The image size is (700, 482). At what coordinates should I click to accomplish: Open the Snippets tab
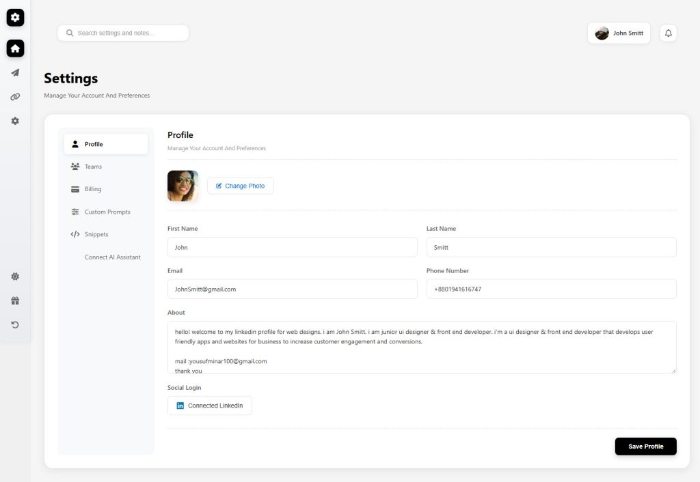click(106, 234)
